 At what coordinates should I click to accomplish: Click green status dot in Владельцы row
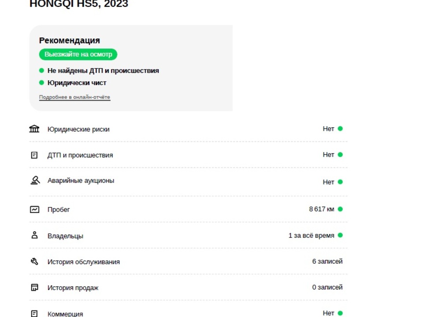point(340,235)
